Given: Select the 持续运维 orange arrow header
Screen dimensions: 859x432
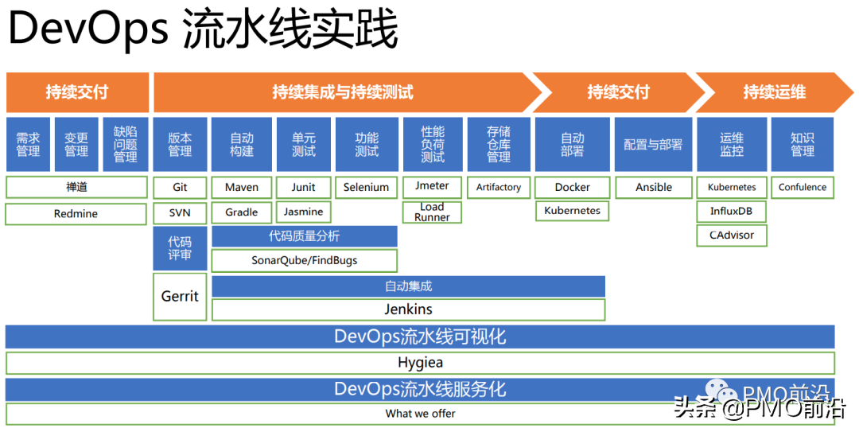Looking at the screenshot, I should (774, 92).
